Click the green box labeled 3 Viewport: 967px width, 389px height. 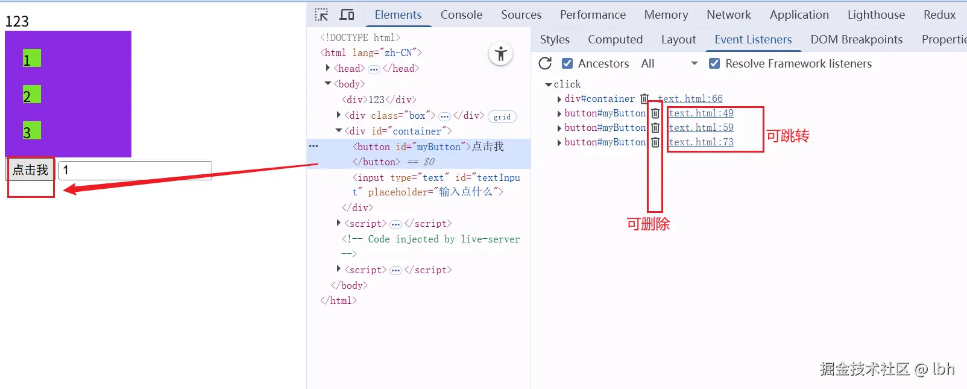coord(32,131)
